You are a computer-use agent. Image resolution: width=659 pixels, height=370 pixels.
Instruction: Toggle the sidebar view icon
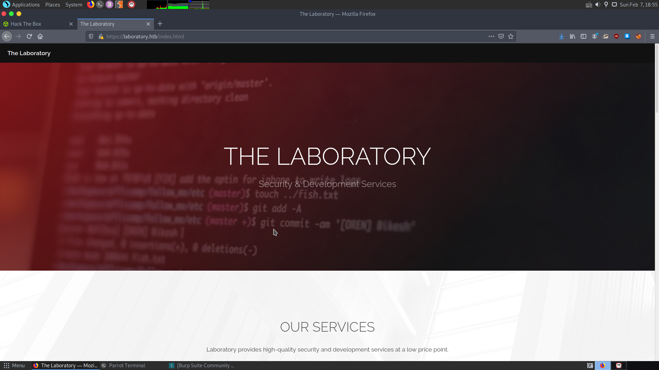tap(583, 36)
